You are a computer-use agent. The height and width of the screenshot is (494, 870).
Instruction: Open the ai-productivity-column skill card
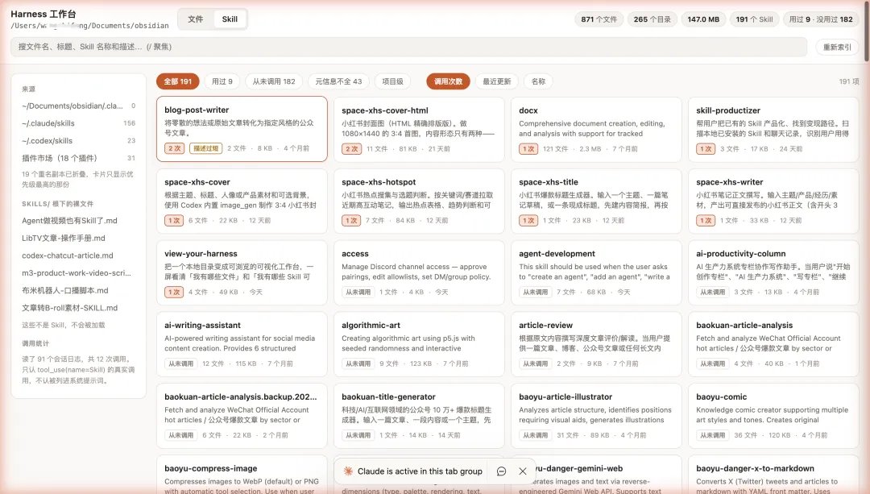tap(773, 273)
